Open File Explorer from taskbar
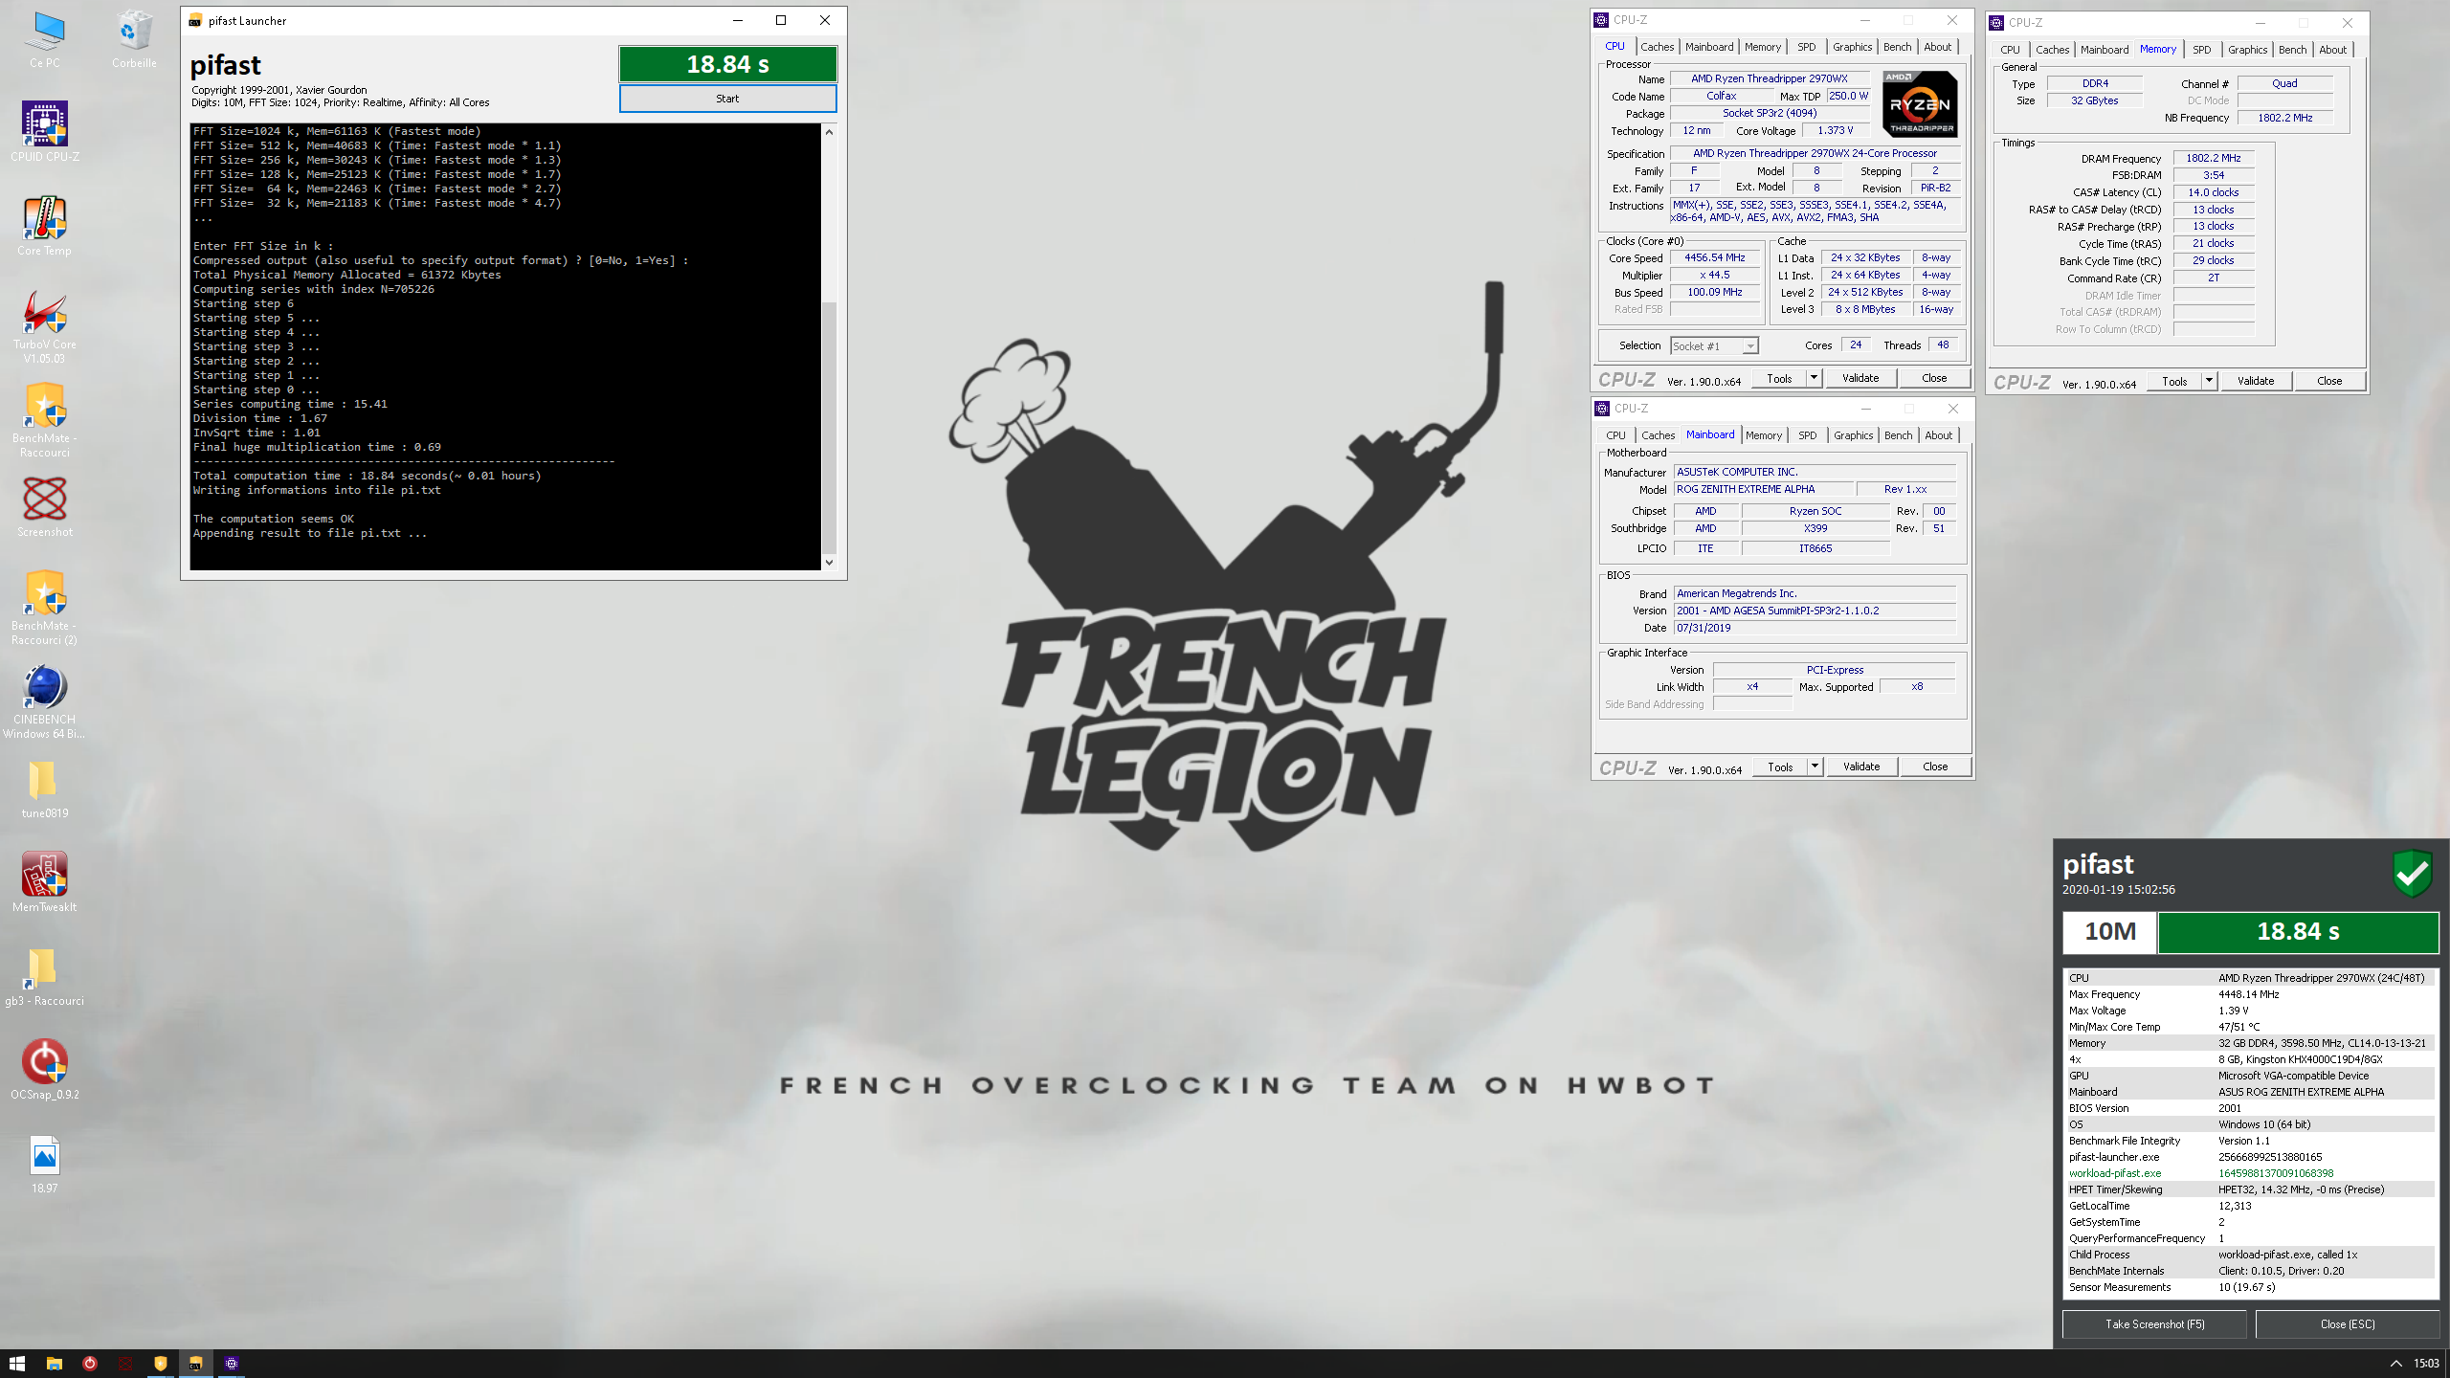 pos(55,1363)
